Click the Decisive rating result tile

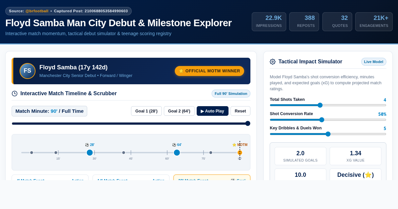(x=356, y=174)
